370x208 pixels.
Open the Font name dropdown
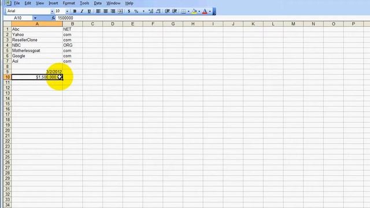(x=52, y=11)
